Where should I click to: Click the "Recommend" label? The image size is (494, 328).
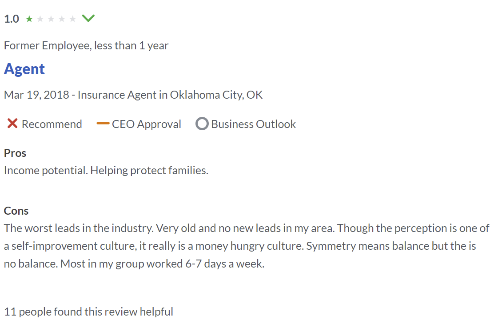tap(52, 124)
